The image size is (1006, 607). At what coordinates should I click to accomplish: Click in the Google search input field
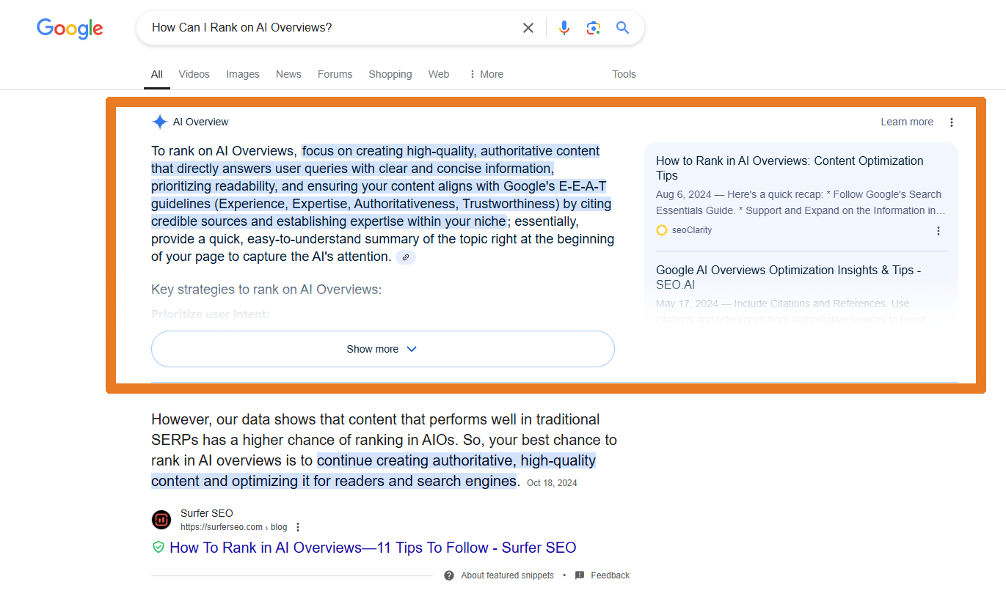point(330,28)
